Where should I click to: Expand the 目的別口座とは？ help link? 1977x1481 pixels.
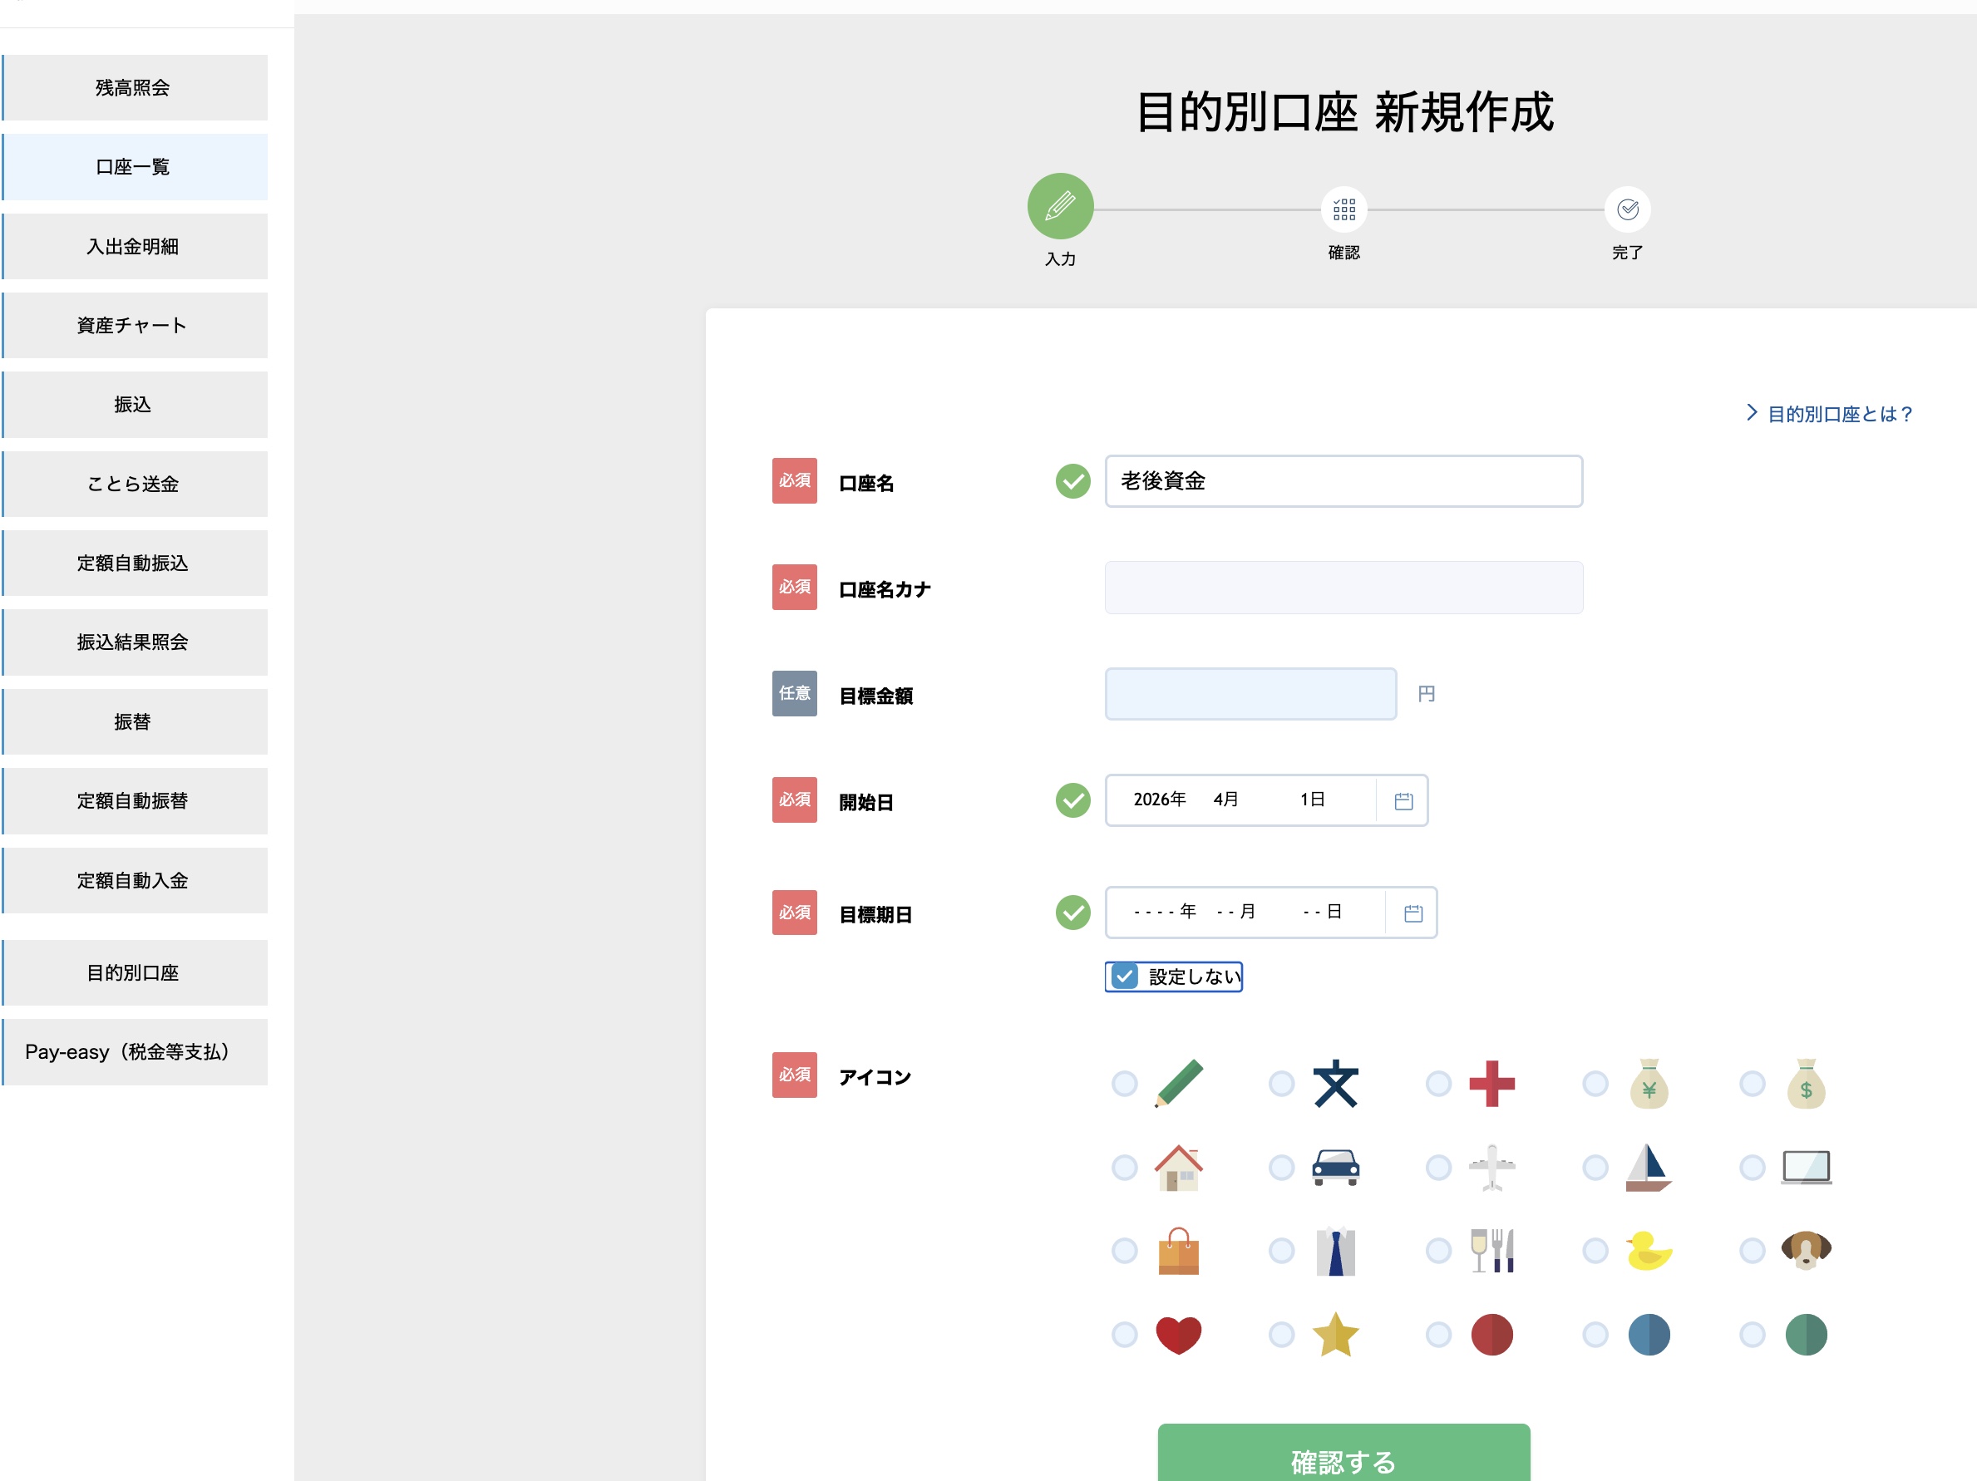click(x=1830, y=414)
